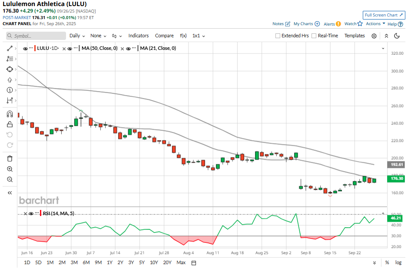
Task: Select the trend line drawing tool
Action: coord(10,49)
